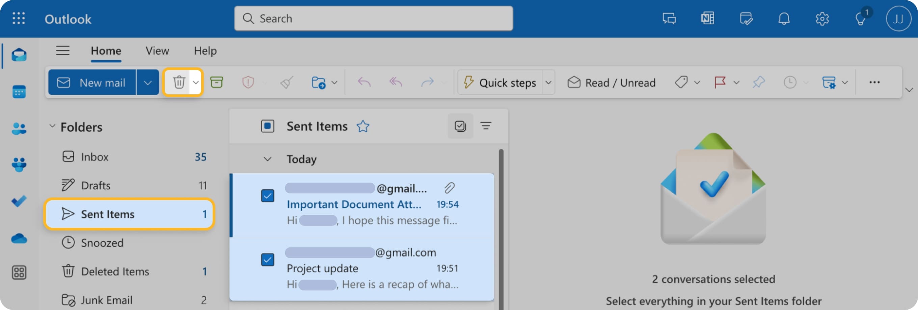The width and height of the screenshot is (918, 310).
Task: Collapse the Today message group
Action: [267, 159]
